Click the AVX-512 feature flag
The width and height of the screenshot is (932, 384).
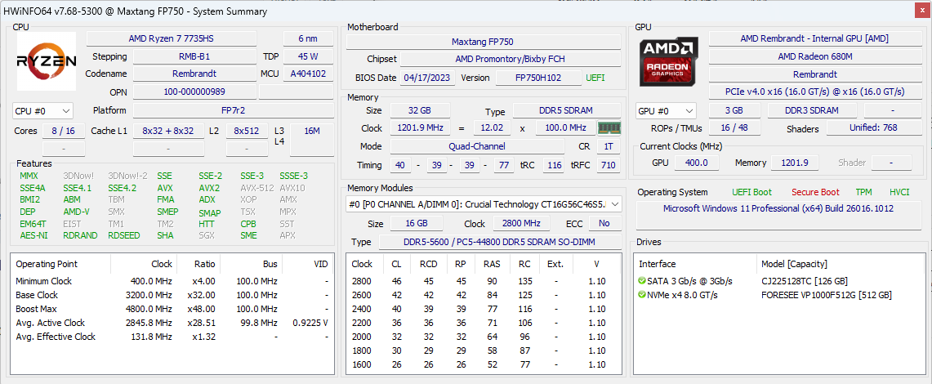click(256, 188)
